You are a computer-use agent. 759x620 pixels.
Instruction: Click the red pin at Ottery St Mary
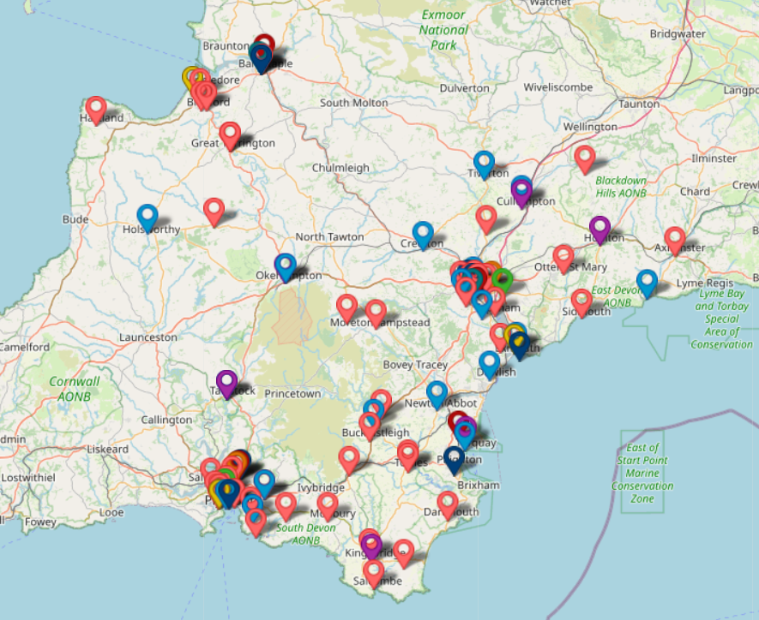(563, 256)
